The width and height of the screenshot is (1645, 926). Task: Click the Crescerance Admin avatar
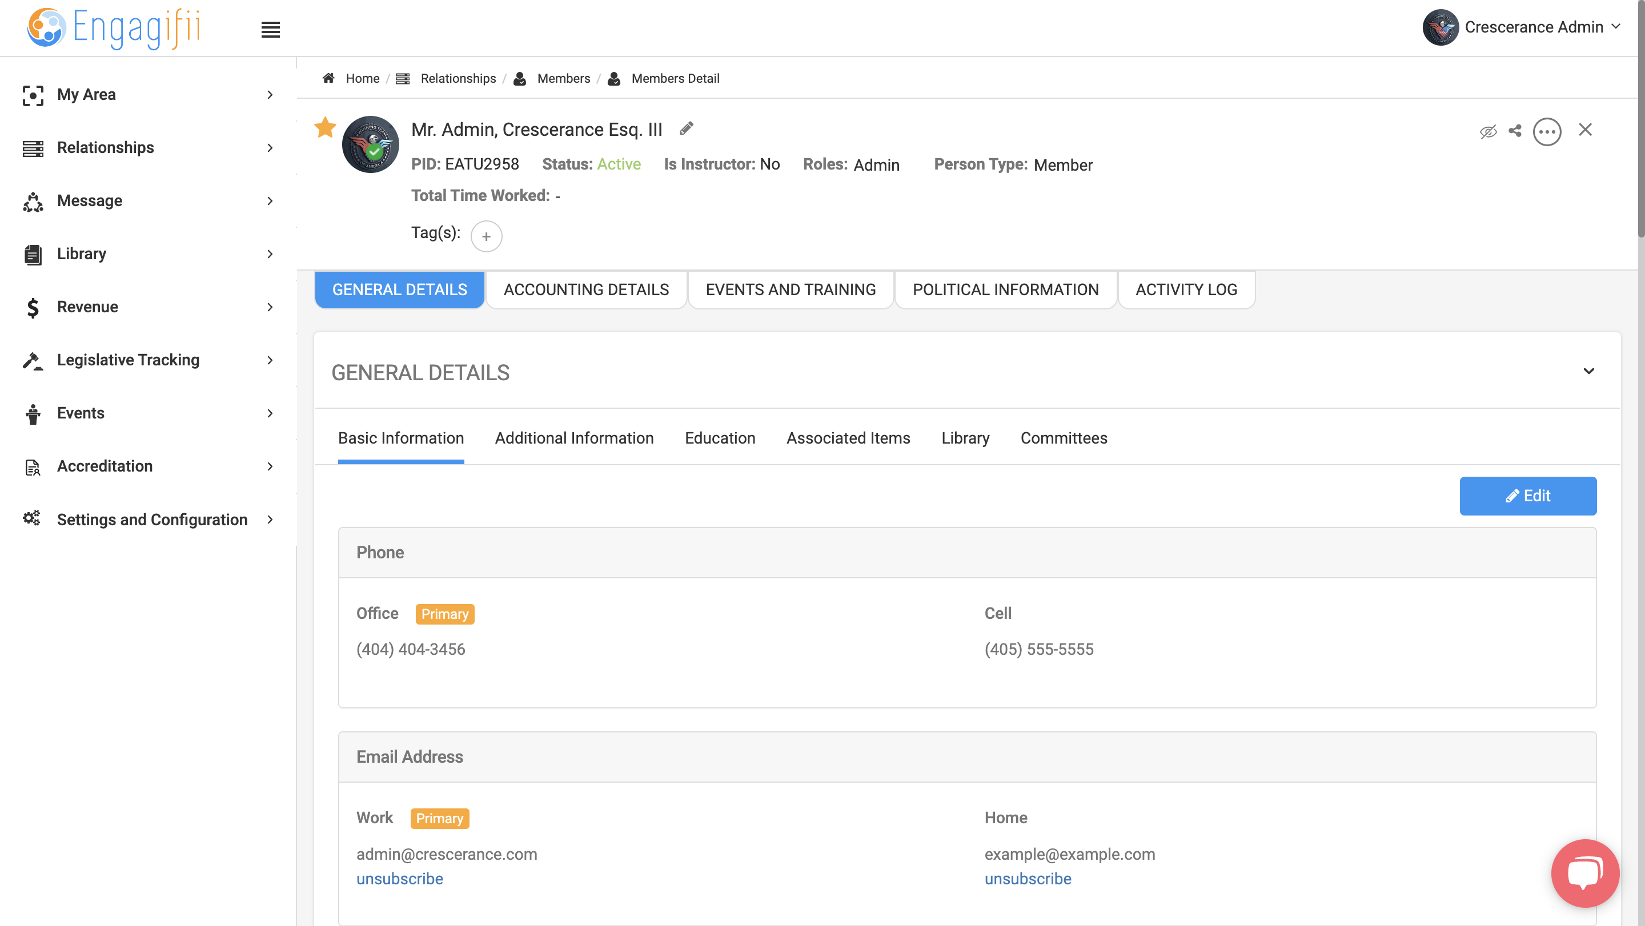click(x=1440, y=27)
